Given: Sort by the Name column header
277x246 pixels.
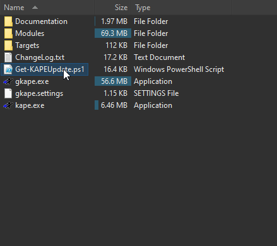Looking at the screenshot, I should tap(14, 8).
